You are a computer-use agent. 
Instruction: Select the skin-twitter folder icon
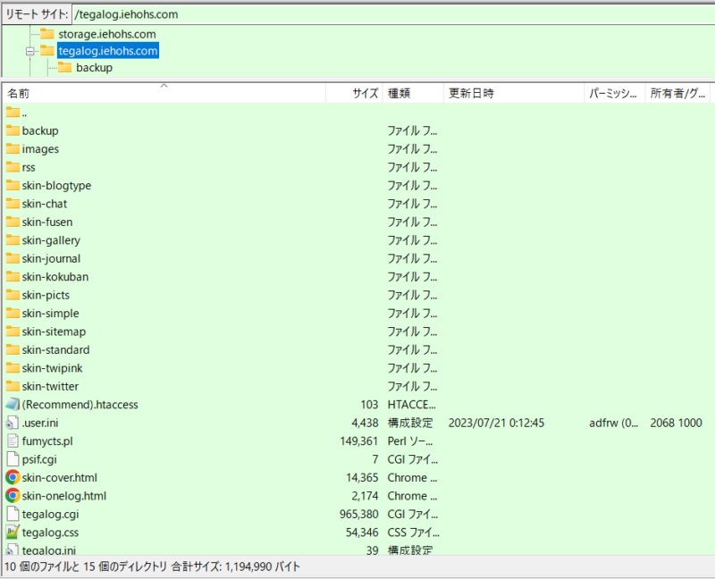pos(13,386)
